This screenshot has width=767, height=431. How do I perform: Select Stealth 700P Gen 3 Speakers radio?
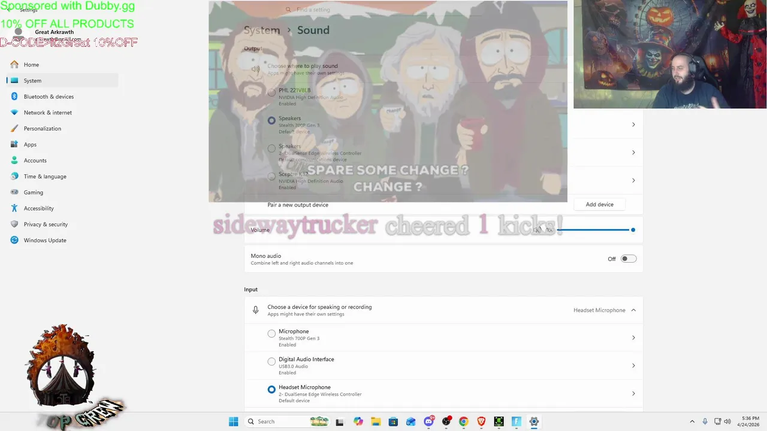(x=271, y=120)
